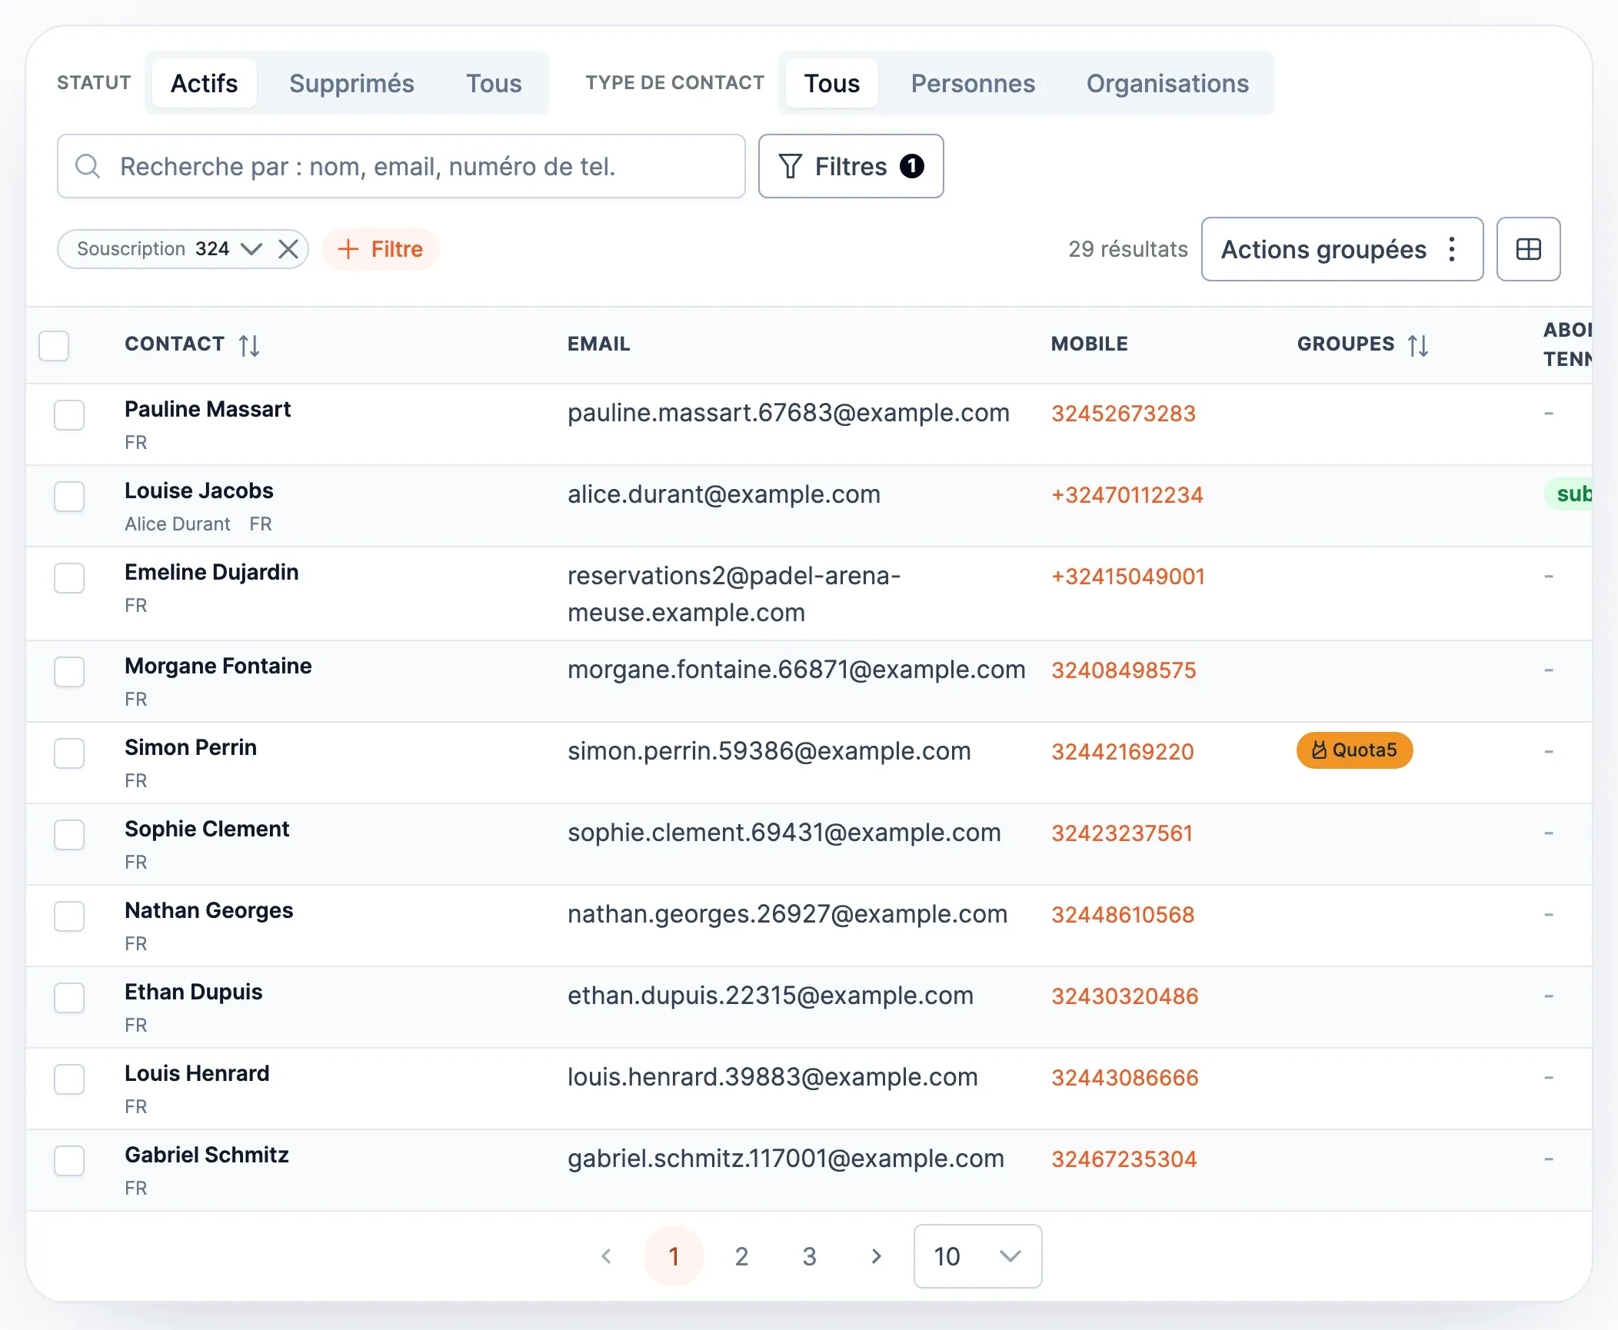Tick the Gabriel Schmitz row checkbox
Viewport: 1618px width, 1330px height.
pos(69,1161)
